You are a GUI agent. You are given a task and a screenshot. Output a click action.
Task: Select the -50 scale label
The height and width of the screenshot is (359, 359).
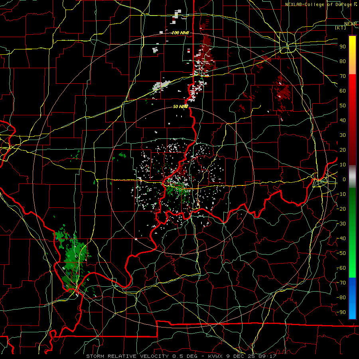tap(341, 253)
